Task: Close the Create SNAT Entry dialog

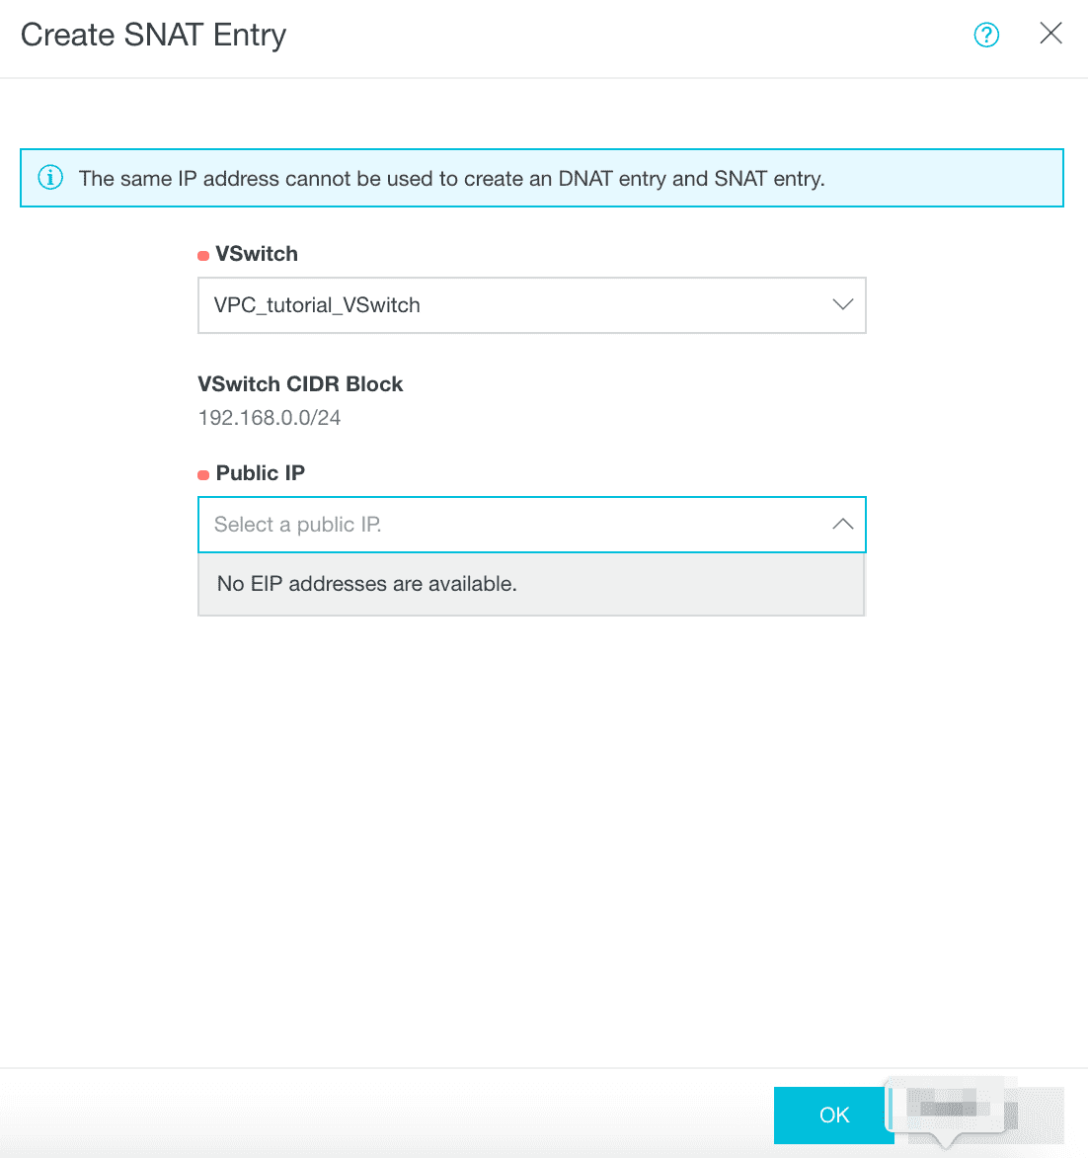Action: coord(1050,34)
